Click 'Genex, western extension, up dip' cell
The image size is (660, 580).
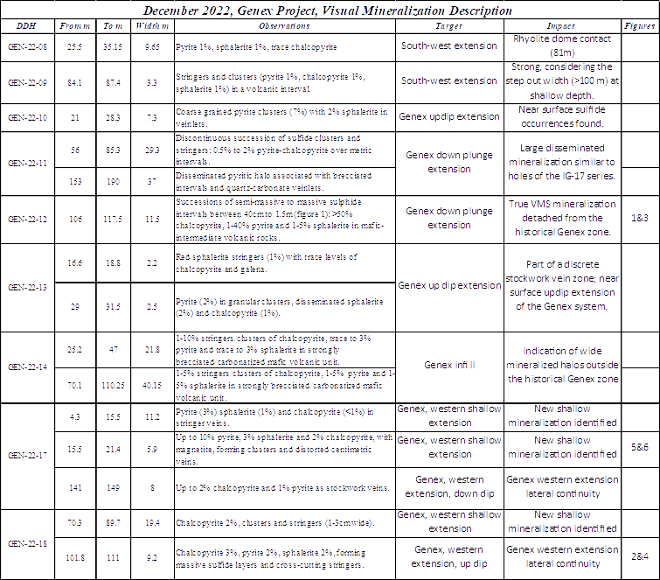449,556
